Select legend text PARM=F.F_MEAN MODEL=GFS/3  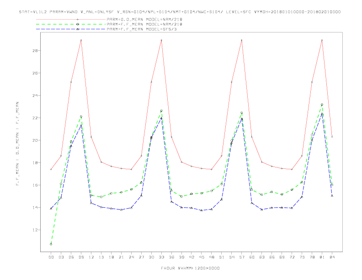(x=142, y=29)
